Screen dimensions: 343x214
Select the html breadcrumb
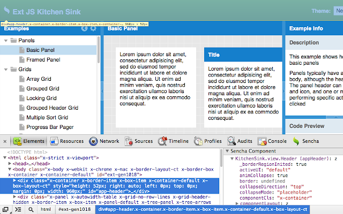click(x=46, y=209)
